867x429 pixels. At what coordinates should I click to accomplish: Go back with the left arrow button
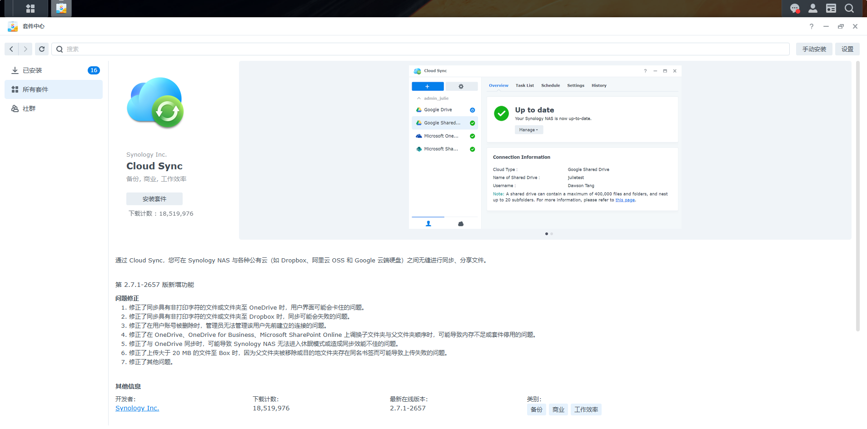tap(11, 49)
